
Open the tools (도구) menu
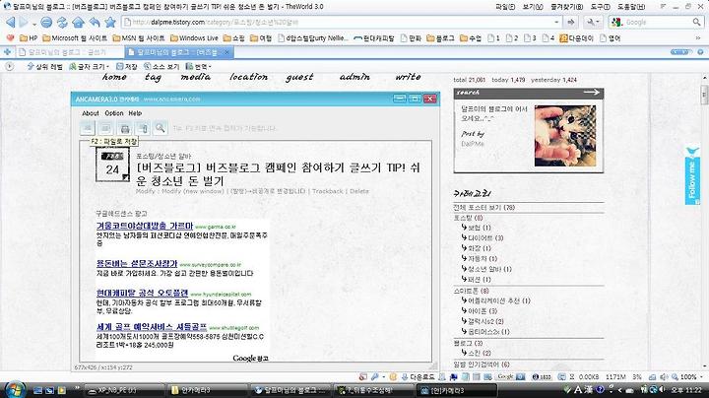pyautogui.click(x=600, y=6)
